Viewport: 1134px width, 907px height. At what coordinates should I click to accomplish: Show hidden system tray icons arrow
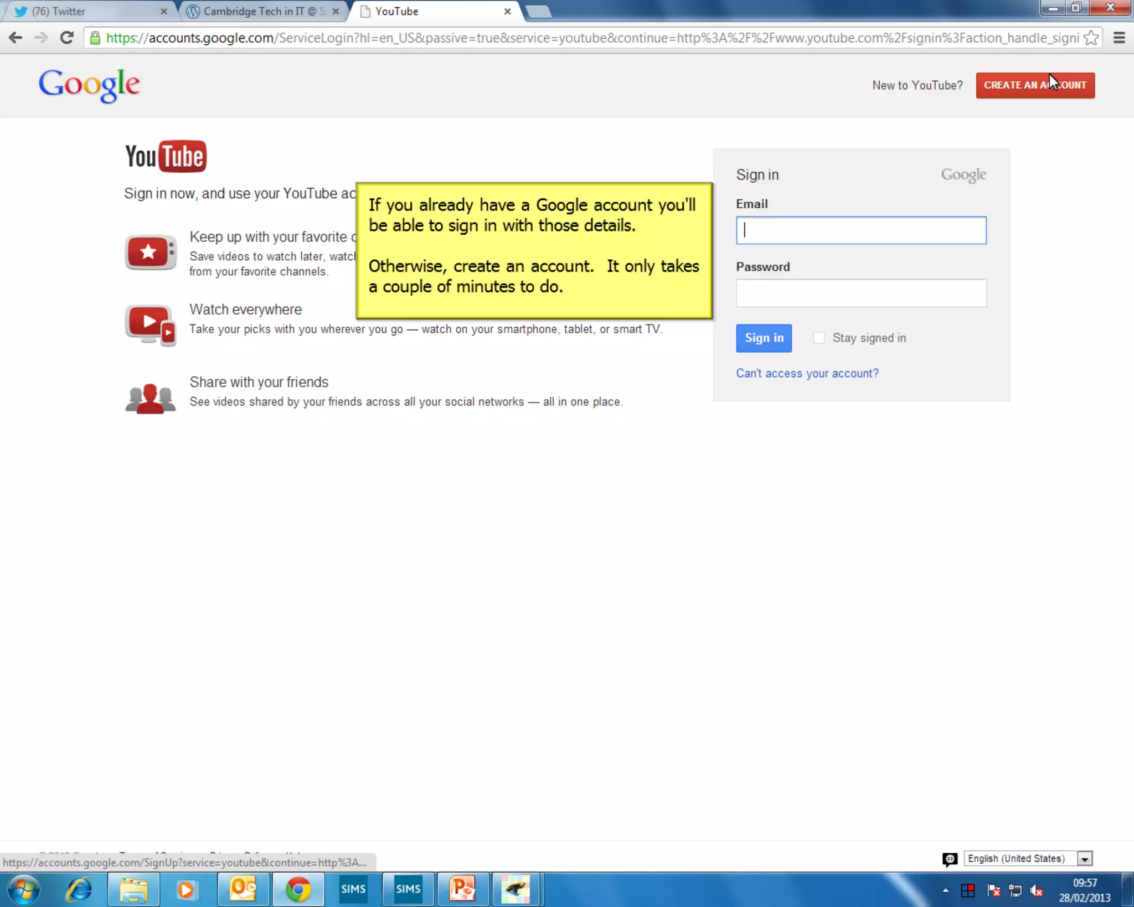[946, 890]
